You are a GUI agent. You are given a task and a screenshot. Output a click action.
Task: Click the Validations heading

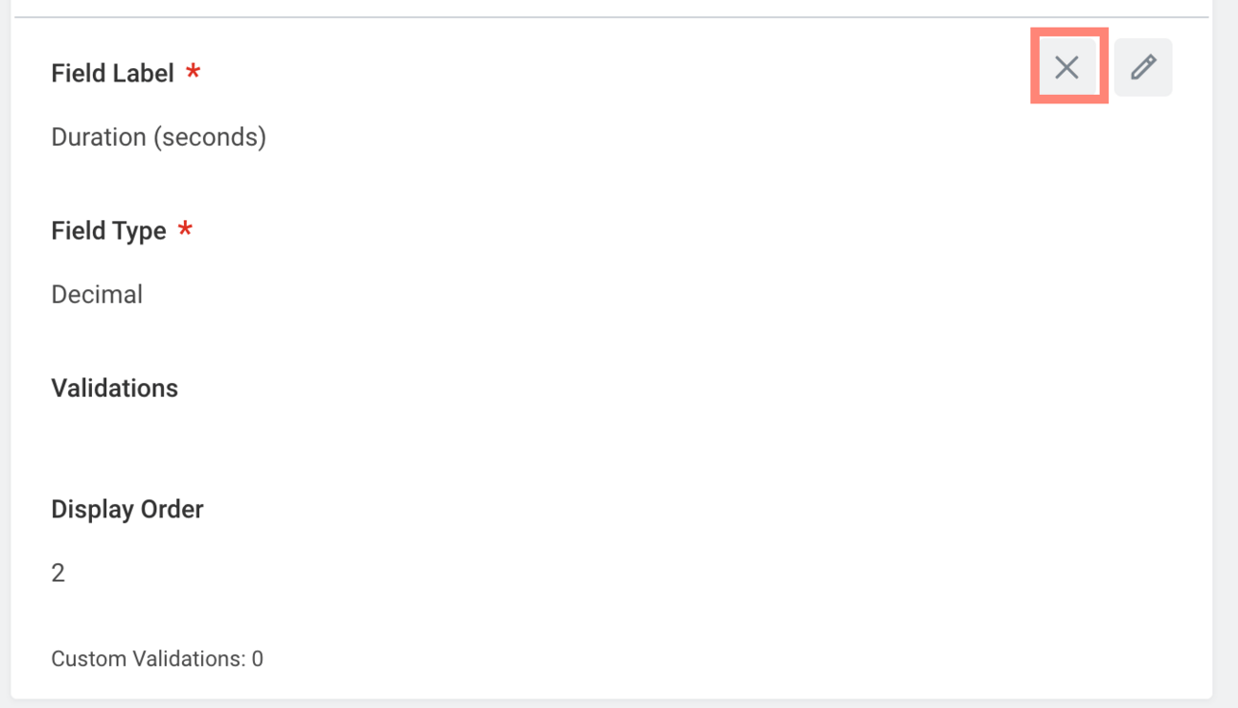(114, 388)
